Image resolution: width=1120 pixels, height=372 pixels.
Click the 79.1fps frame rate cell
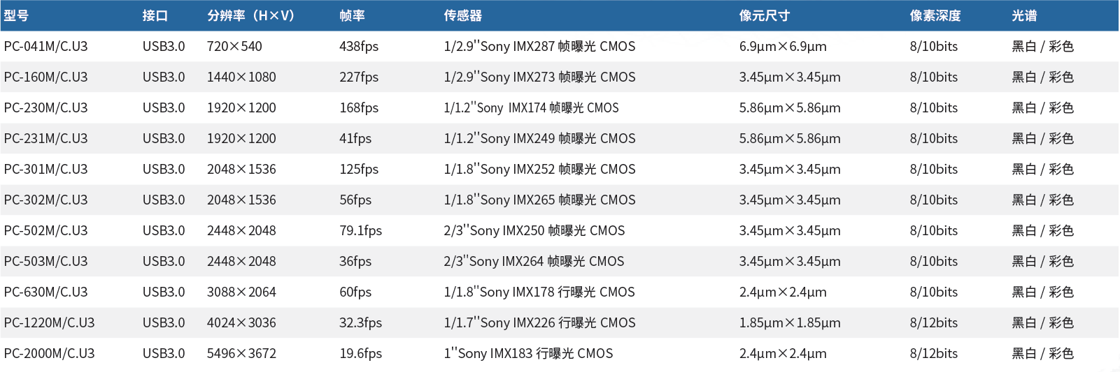[360, 230]
